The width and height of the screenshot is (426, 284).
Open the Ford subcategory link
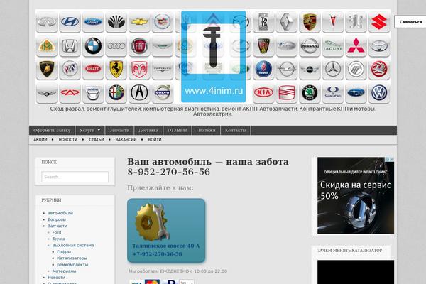click(x=57, y=232)
